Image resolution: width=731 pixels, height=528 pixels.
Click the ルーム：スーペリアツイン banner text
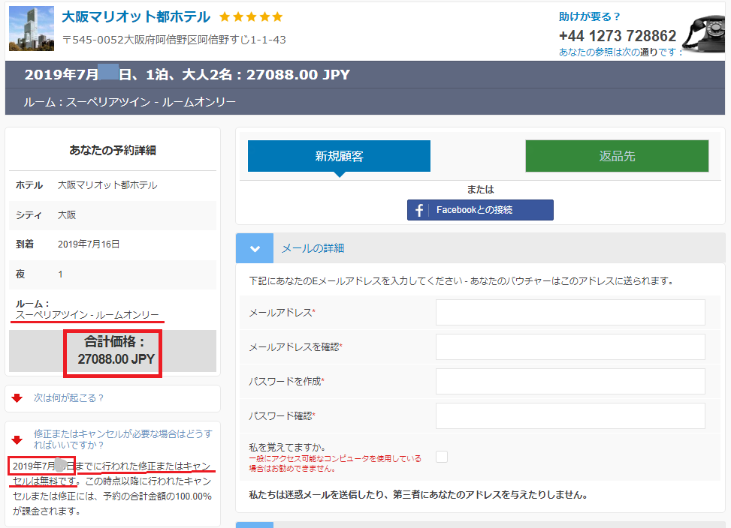pos(130,102)
